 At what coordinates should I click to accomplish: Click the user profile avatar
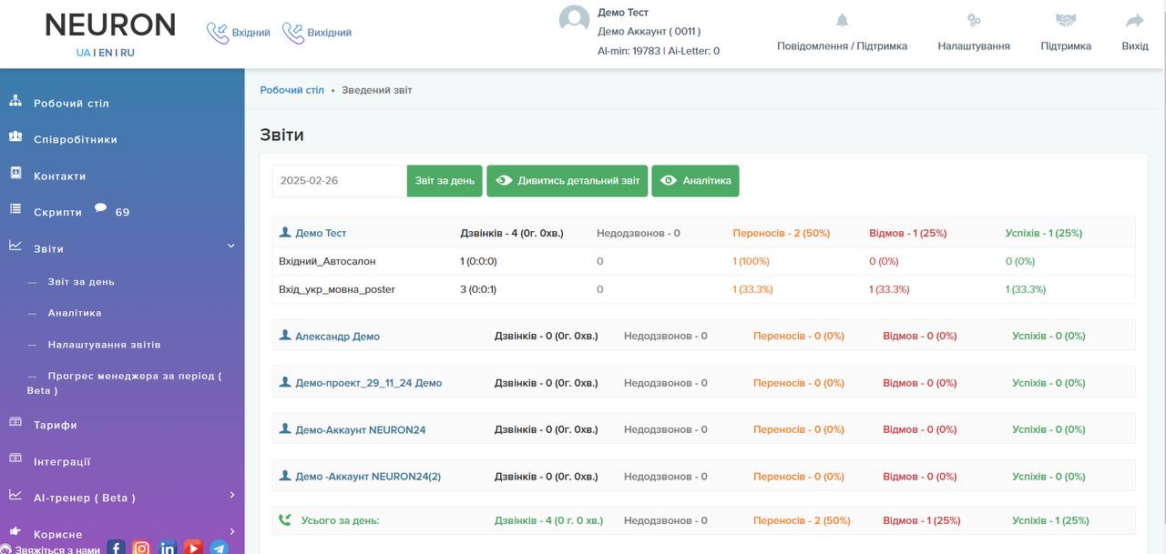[574, 21]
